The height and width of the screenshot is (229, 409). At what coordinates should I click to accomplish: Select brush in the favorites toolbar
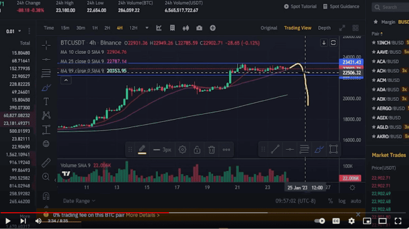[x=319, y=149]
